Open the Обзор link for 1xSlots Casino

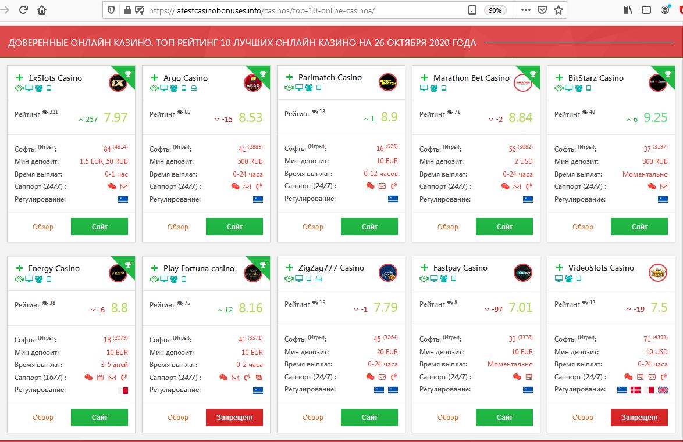pos(42,227)
